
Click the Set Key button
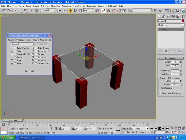point(126,132)
